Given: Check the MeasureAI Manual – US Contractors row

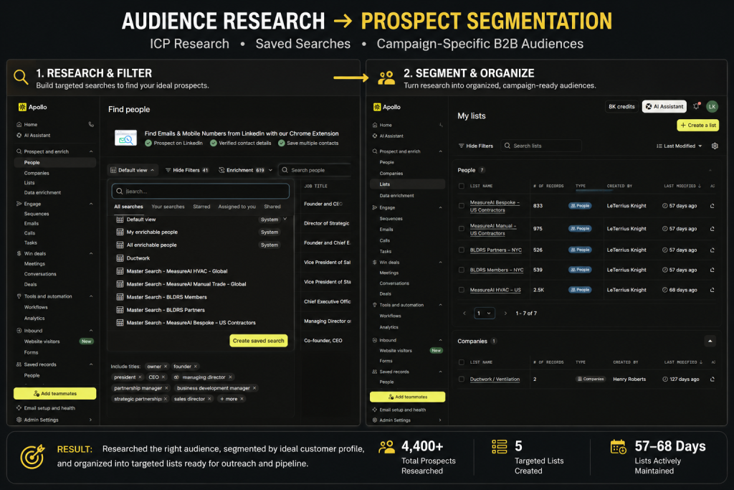Looking at the screenshot, I should [462, 229].
